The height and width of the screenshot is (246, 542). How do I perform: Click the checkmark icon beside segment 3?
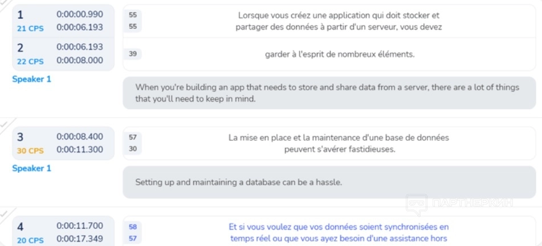(4, 123)
